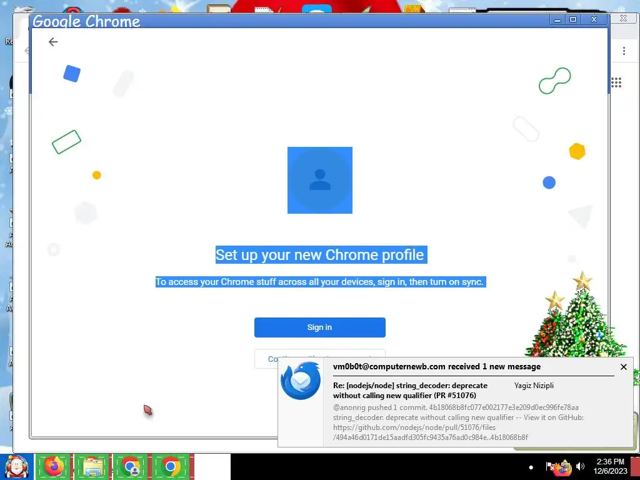Click the network tray icon
640x480 pixels.
(x=565, y=467)
